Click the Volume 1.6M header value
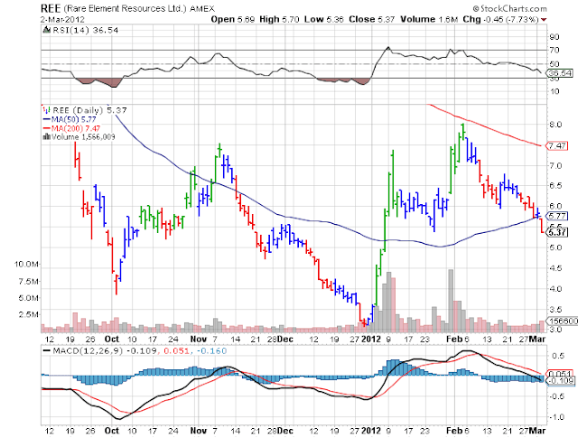Screen dimensions: 578x438 click(429, 19)
